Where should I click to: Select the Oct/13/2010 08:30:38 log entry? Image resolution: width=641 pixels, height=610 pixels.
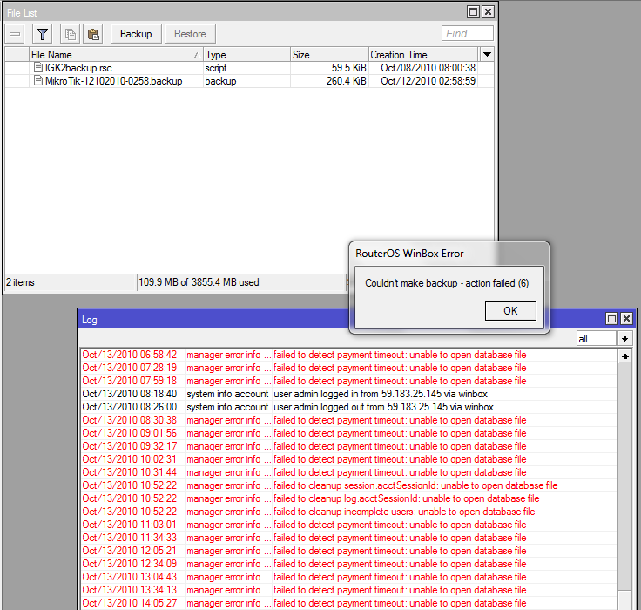pos(348,420)
